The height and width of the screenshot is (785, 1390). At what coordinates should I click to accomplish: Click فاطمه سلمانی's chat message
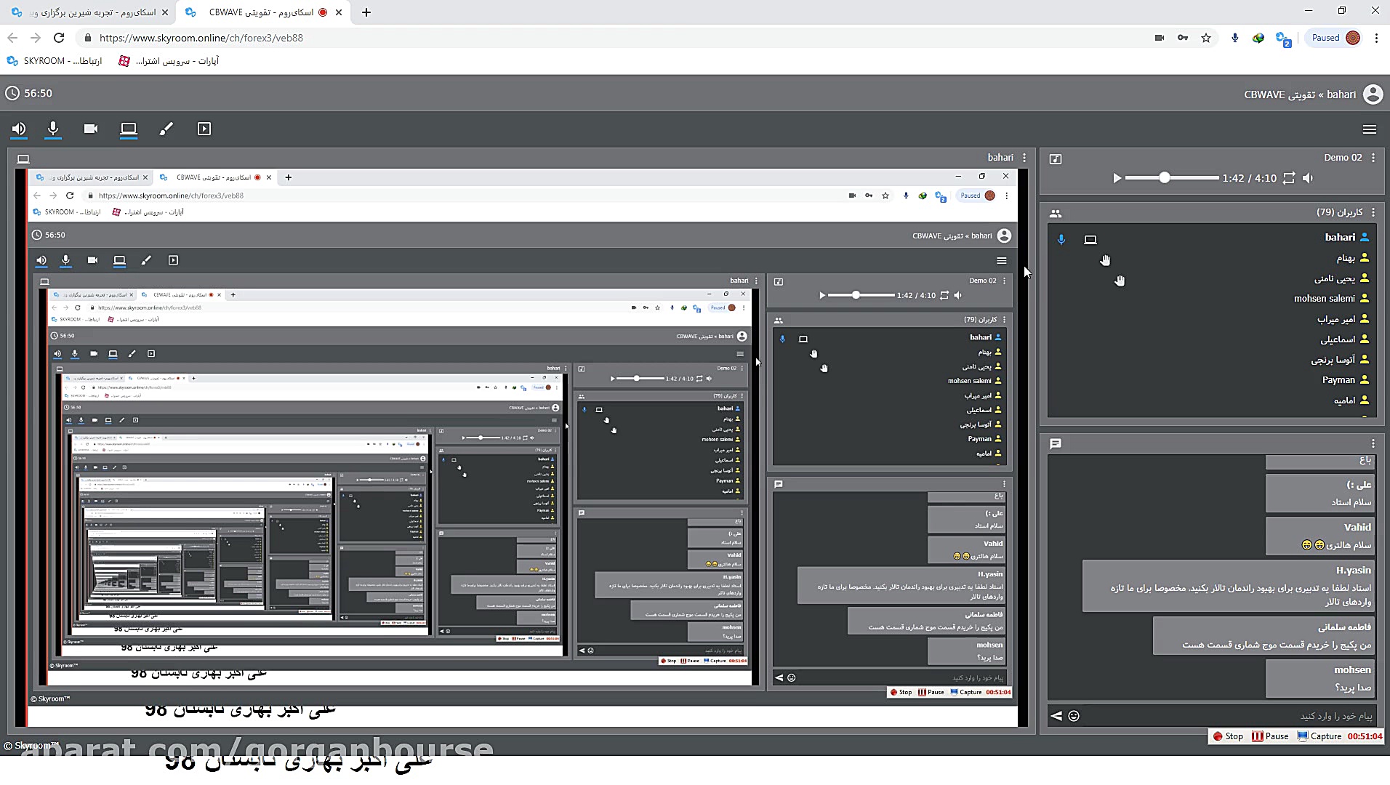click(x=1264, y=636)
